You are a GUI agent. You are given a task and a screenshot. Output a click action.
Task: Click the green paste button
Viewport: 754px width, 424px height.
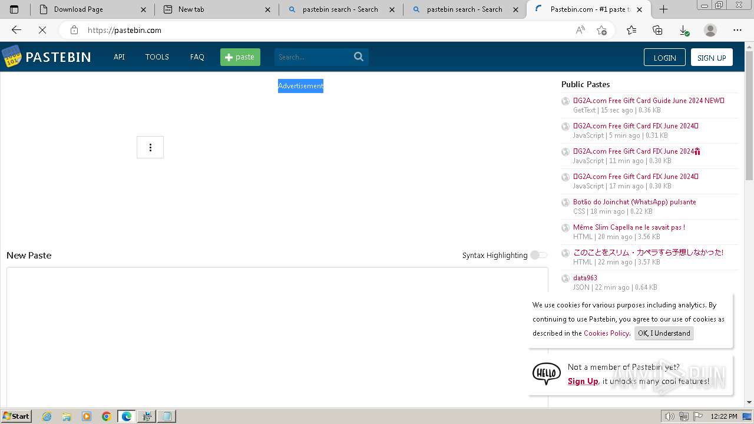click(x=240, y=57)
